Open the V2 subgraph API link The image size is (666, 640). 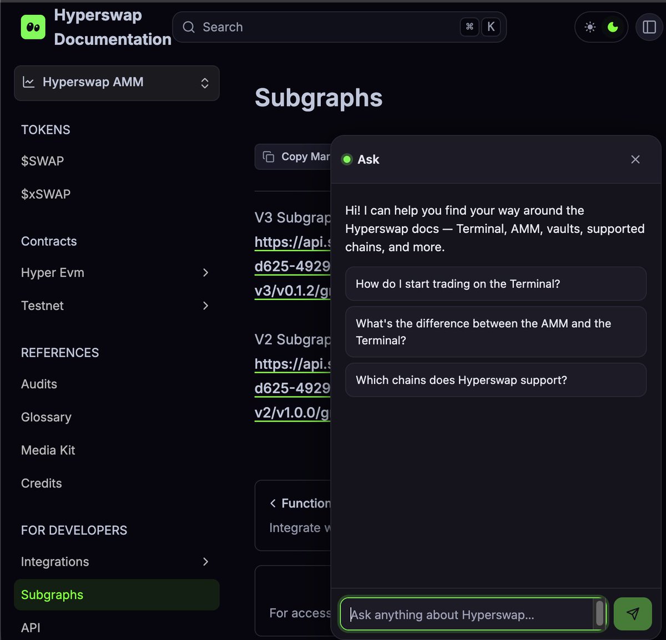(x=292, y=388)
